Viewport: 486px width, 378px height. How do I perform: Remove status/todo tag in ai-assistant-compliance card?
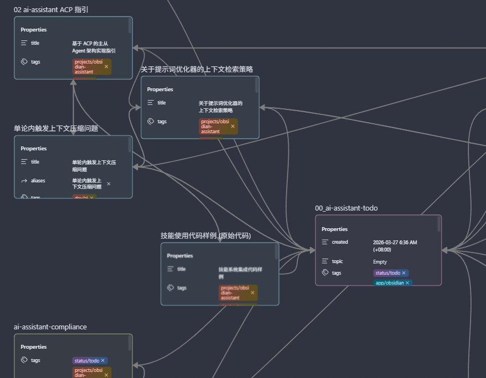pyautogui.click(x=103, y=360)
